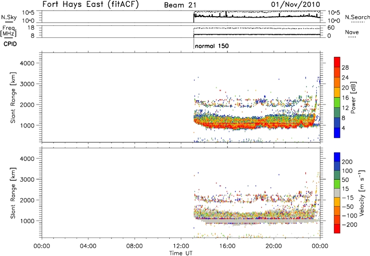The width and height of the screenshot is (370, 256).
Task: Click the 'Fort Hays East (fitACF)' title
Action: click(90, 5)
